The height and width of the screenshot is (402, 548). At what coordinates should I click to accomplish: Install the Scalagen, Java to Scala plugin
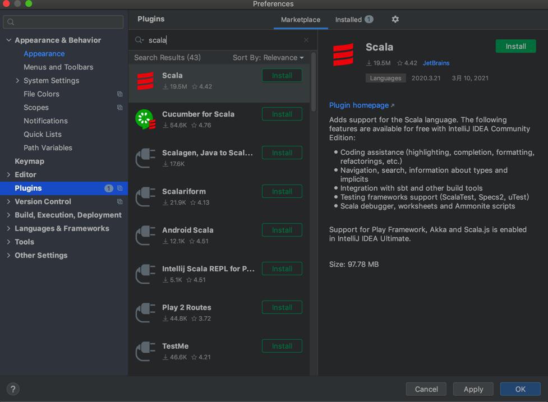(282, 153)
